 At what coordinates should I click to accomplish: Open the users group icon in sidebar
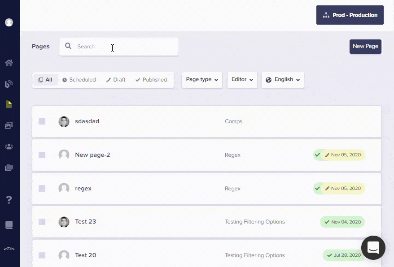[x=9, y=146]
